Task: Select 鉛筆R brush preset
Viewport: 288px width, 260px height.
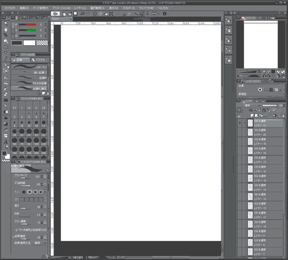Action: point(29,78)
